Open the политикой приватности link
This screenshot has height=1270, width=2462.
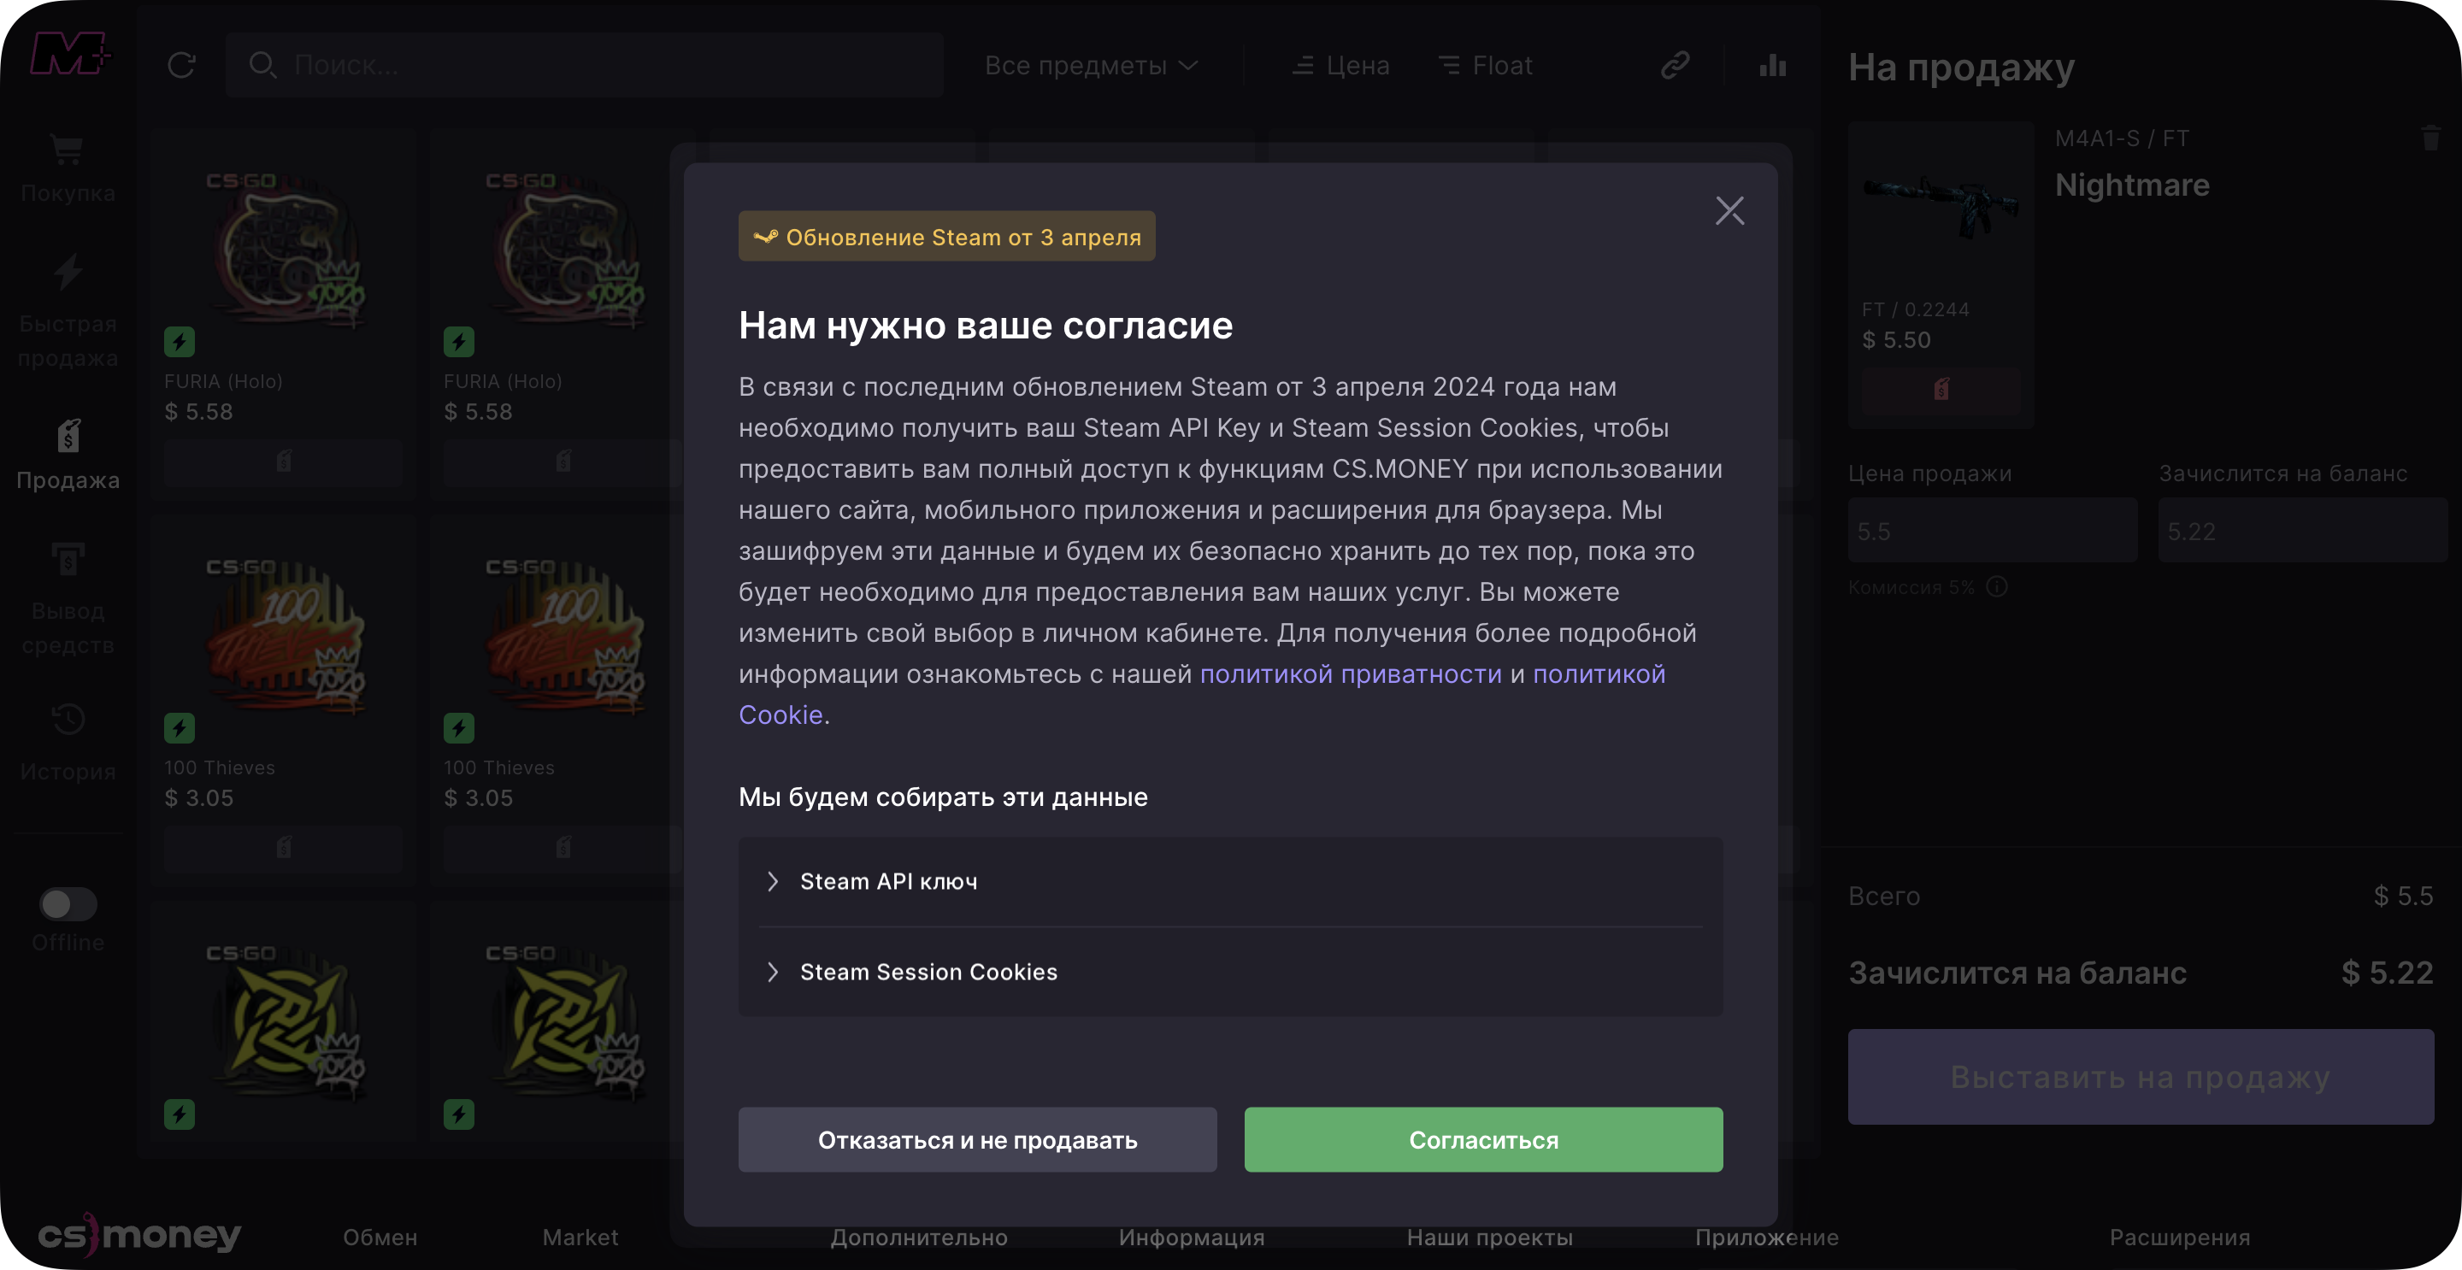1351,673
